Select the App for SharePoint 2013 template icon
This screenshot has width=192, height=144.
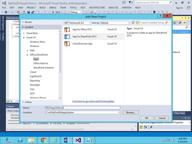pos(67,37)
